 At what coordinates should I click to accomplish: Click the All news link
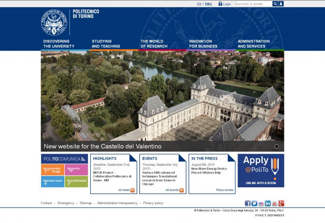point(124,190)
